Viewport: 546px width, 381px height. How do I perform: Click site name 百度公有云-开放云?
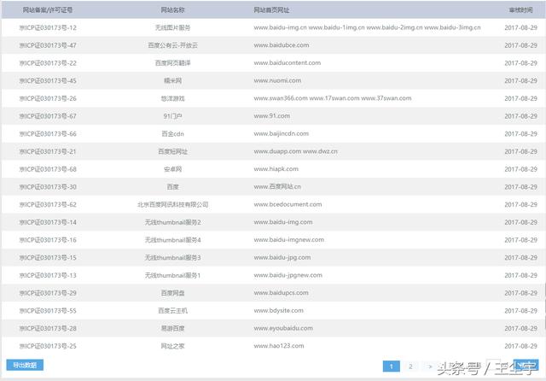click(x=172, y=45)
